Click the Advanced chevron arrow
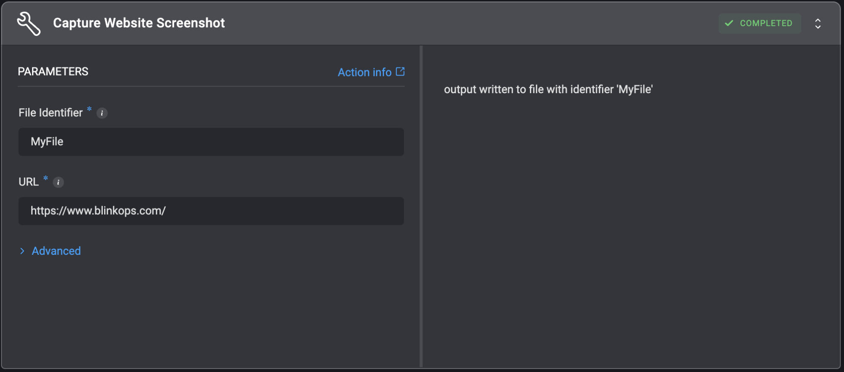 click(x=22, y=251)
